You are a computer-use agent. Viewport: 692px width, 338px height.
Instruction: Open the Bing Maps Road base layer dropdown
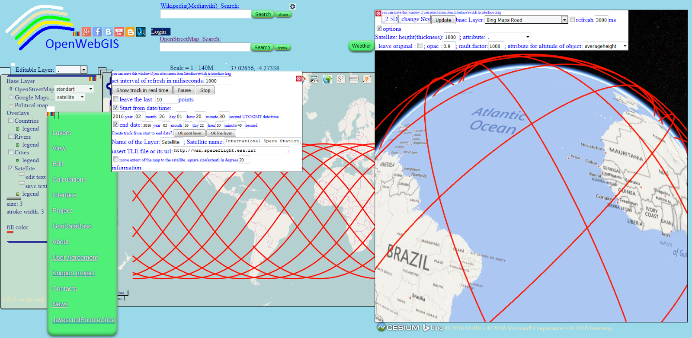click(526, 20)
